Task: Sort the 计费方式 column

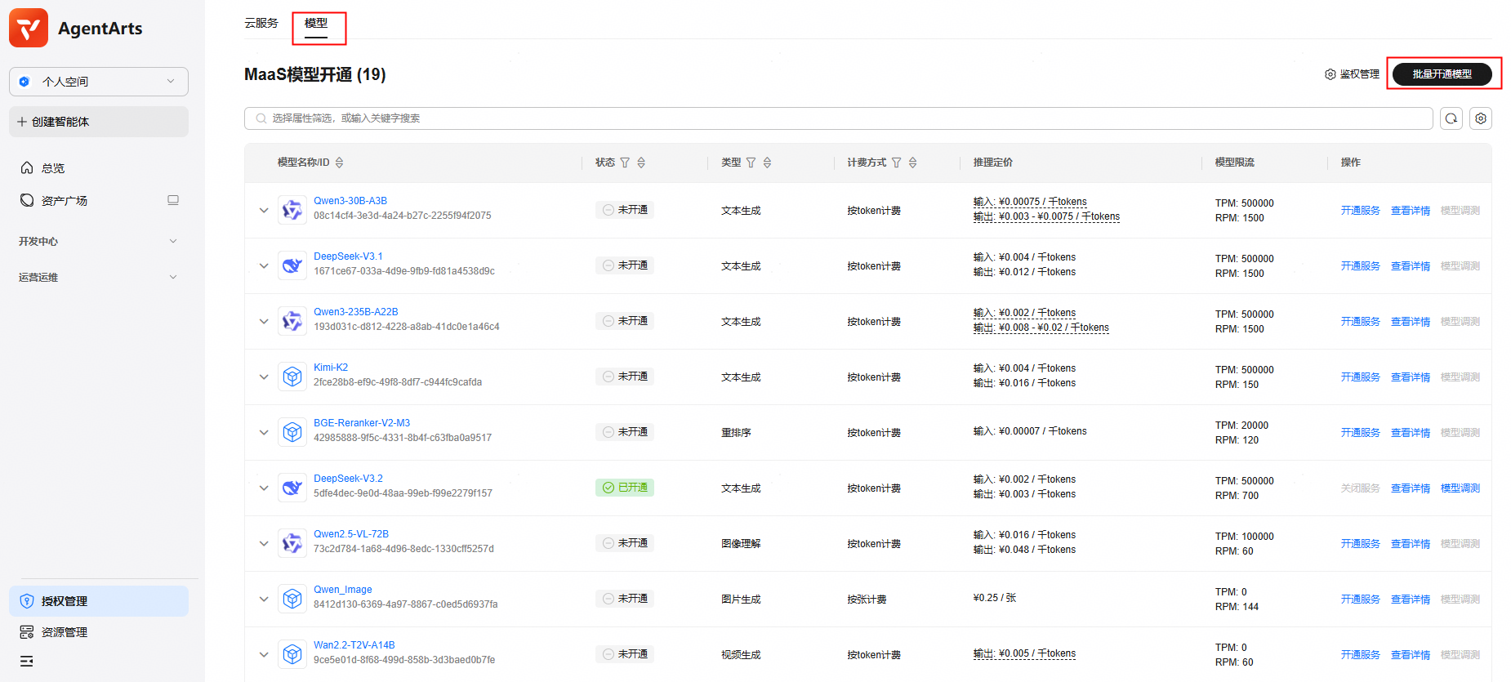Action: [912, 163]
